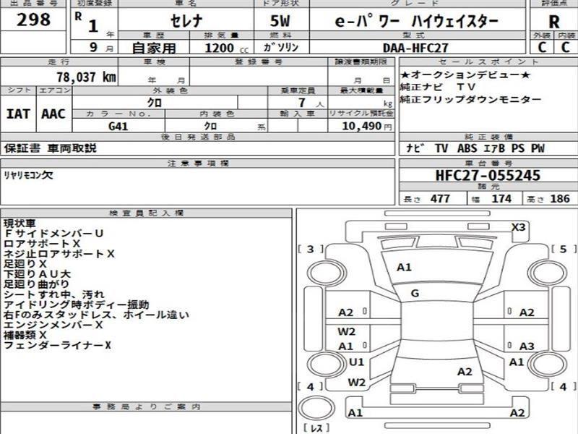The width and height of the screenshot is (578, 434).
Task: Click the air conditioner type AAC
Action: (53, 114)
